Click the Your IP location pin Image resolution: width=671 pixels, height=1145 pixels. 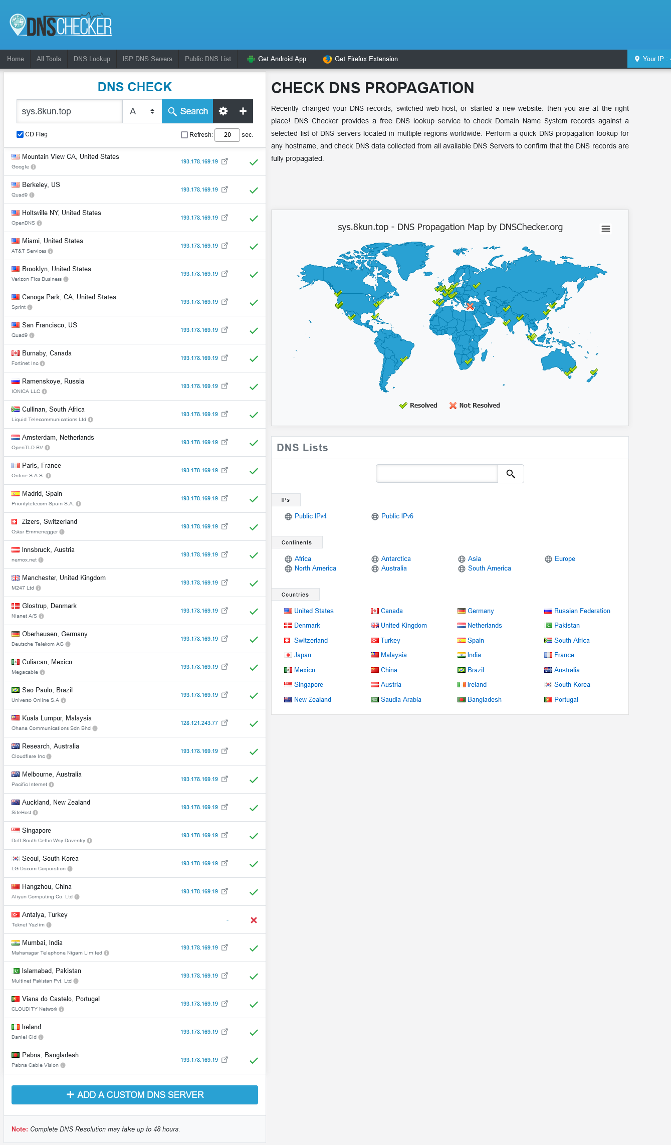(637, 59)
